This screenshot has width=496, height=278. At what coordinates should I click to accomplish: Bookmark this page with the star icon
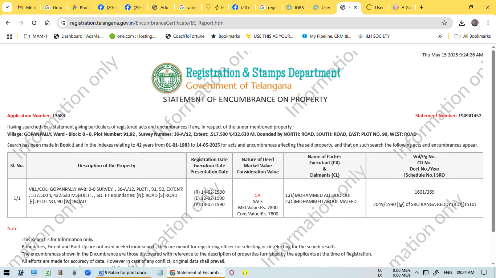click(444, 23)
